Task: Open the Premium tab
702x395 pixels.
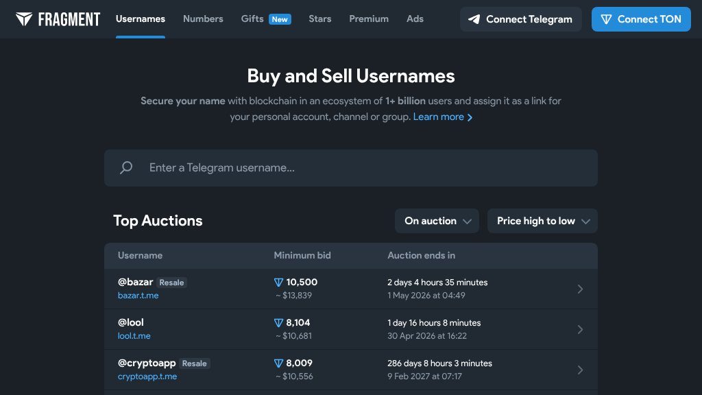Action: tap(368, 19)
